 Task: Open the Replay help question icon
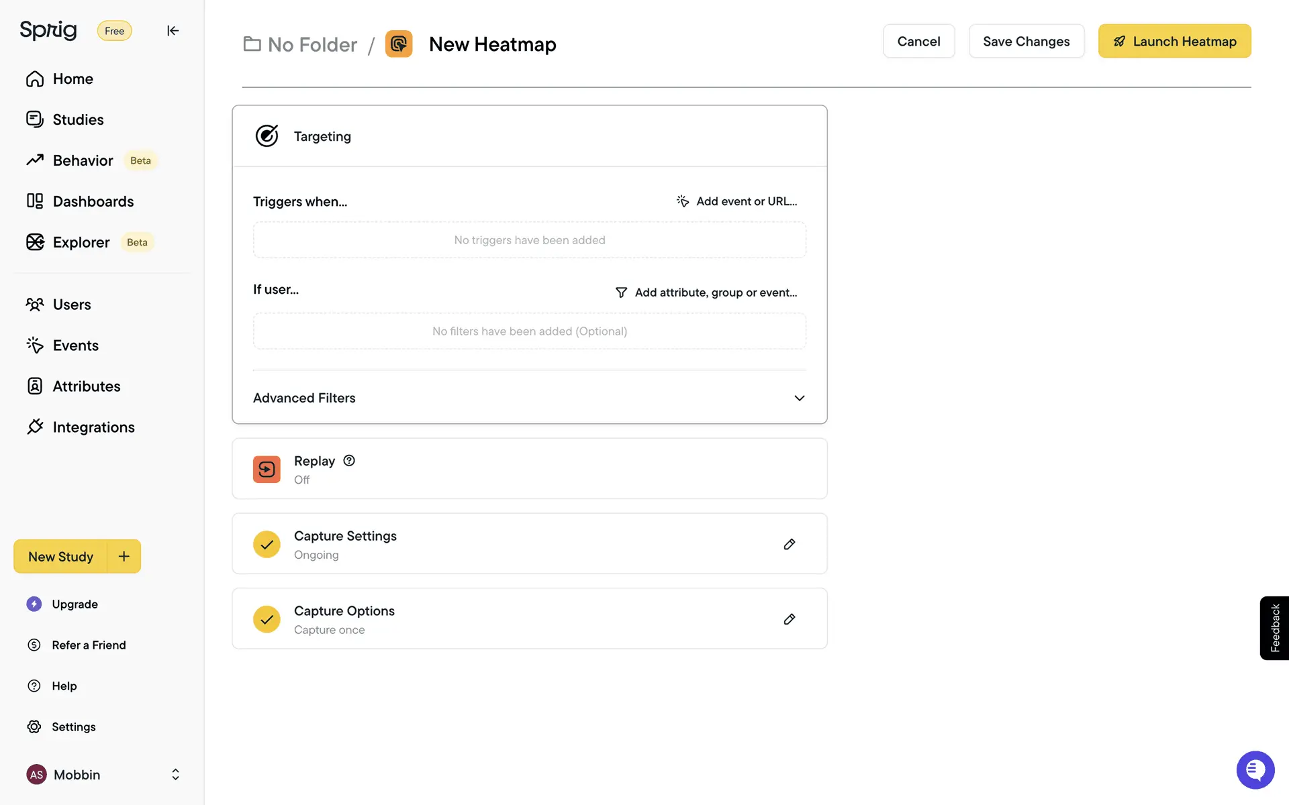349,461
